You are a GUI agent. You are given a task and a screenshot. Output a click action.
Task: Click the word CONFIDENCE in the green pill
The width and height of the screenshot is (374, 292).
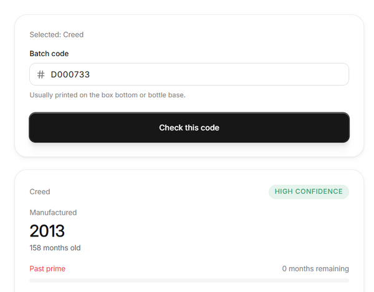319,192
